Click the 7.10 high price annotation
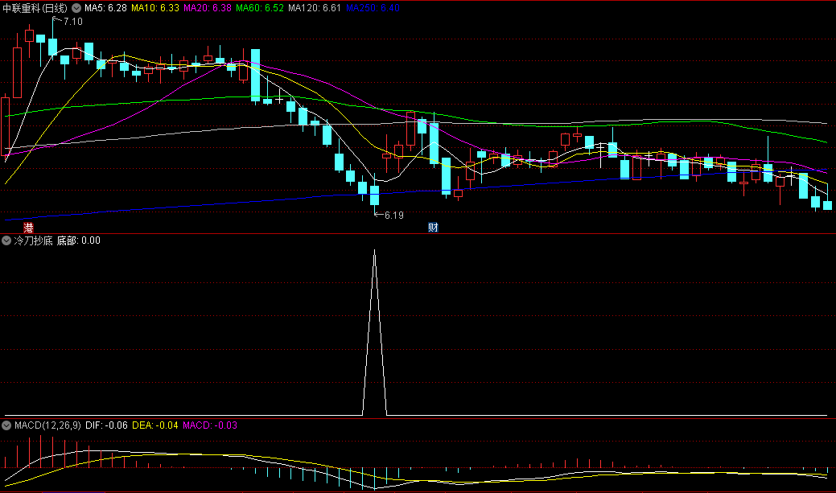Screen dimensions: 836x493 (73, 22)
